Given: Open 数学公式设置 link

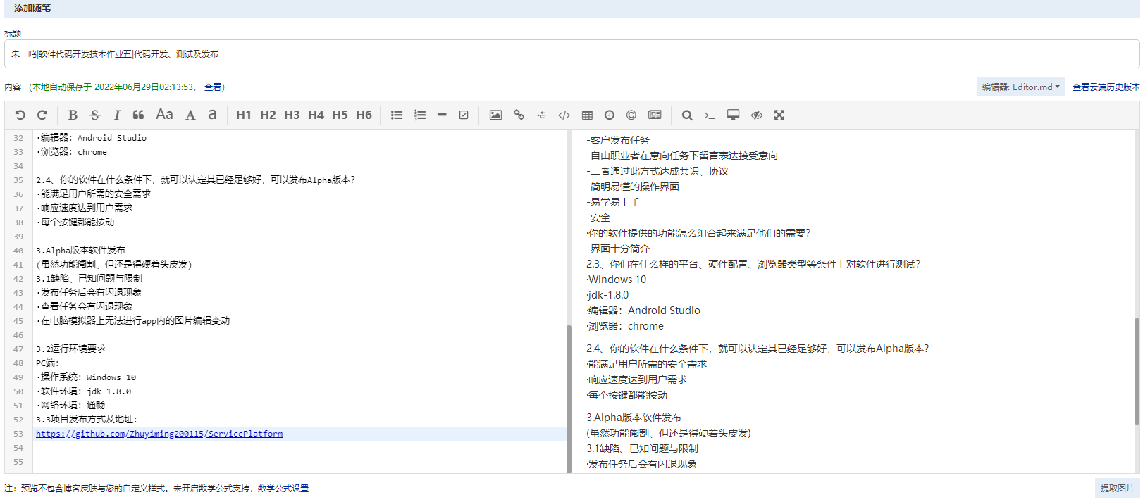Looking at the screenshot, I should tap(283, 489).
